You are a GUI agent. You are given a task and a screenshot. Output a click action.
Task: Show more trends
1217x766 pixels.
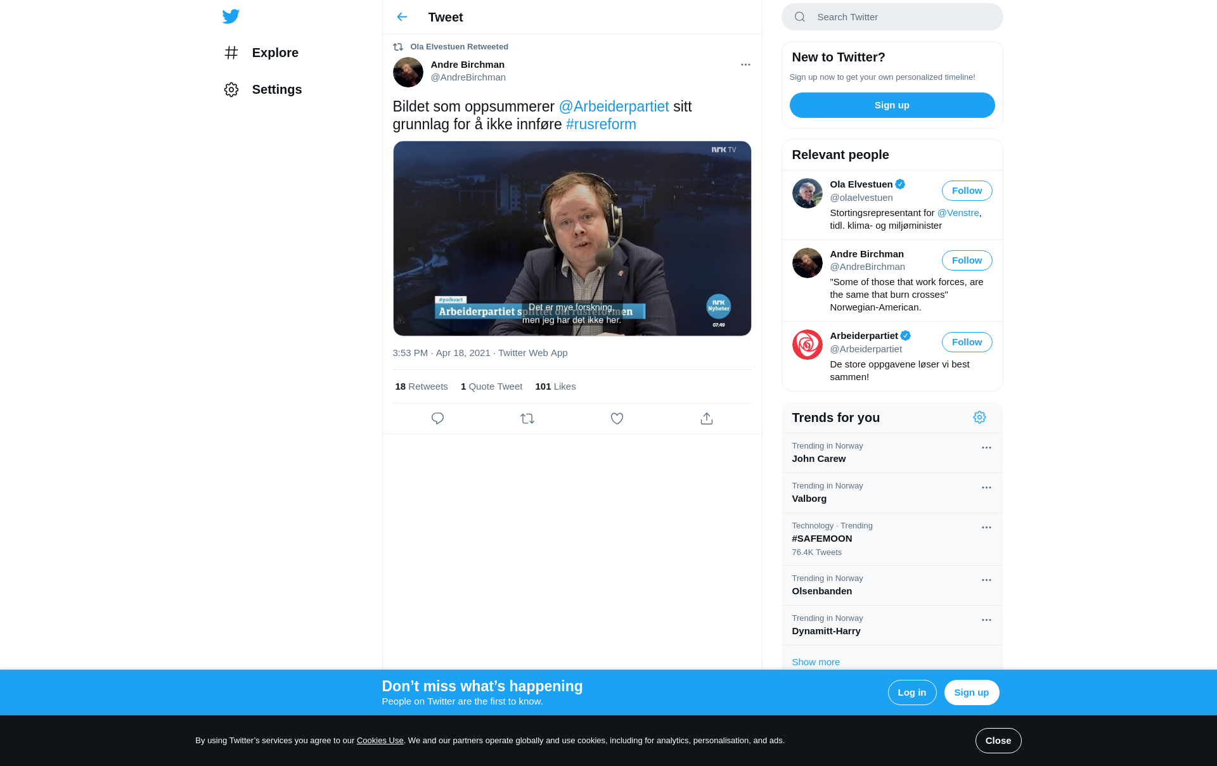[816, 662]
